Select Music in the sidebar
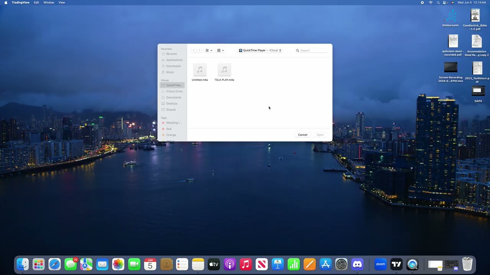This screenshot has width=490, height=275. 172,72
